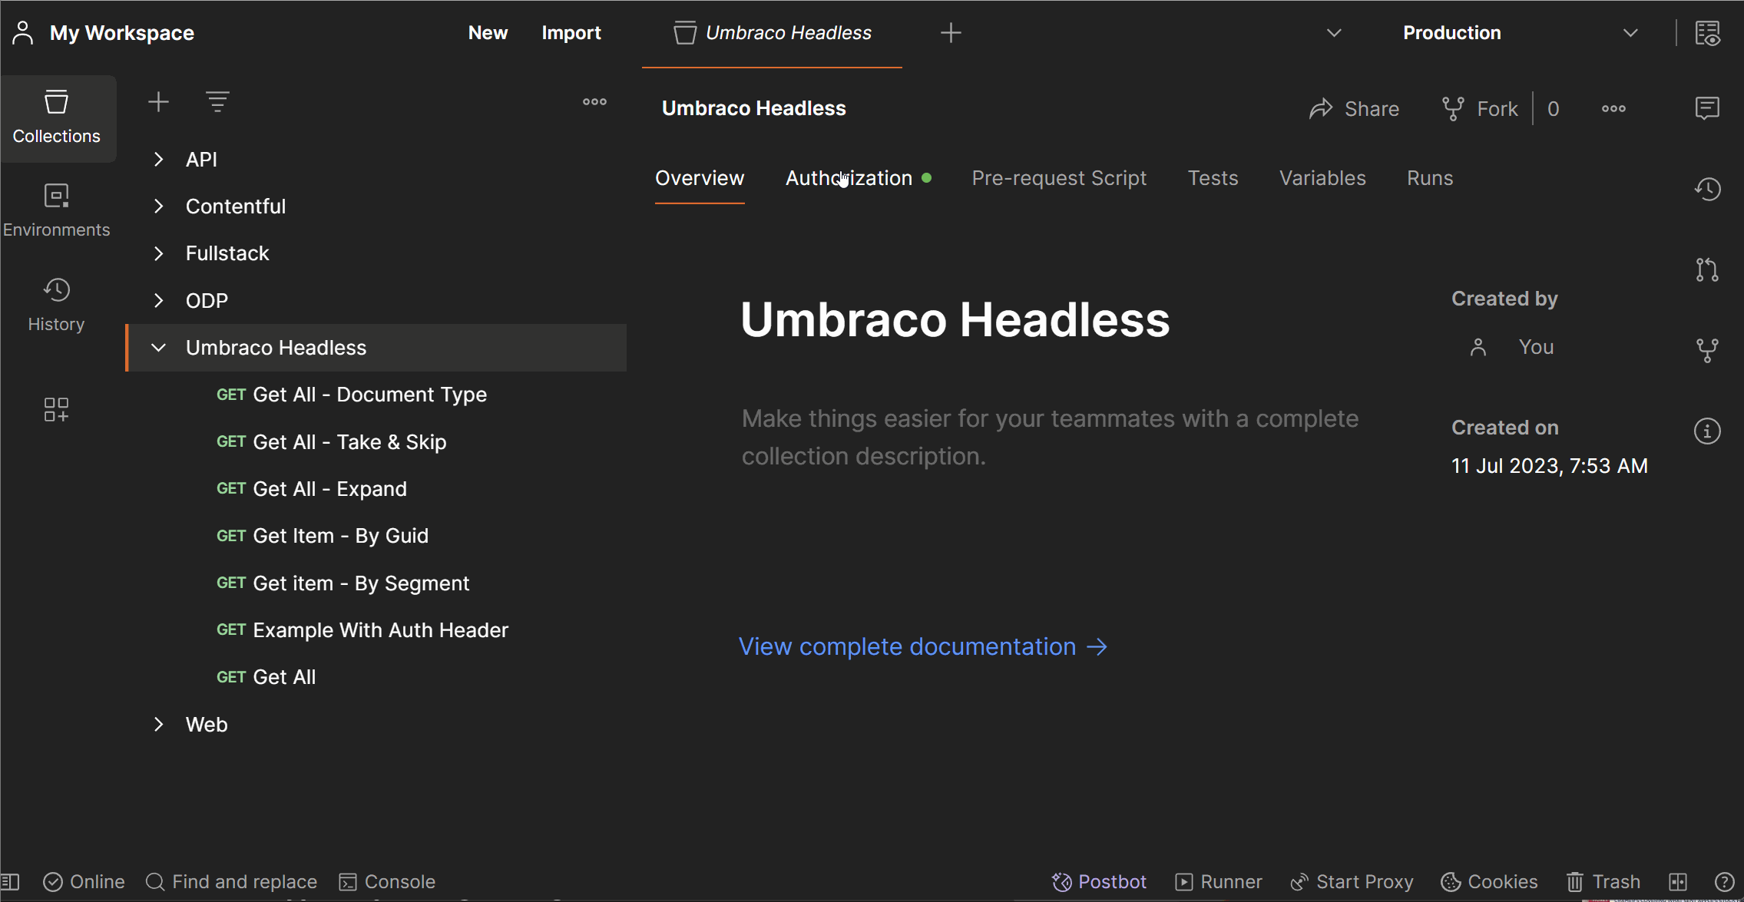Click the collection description placeholder text
Image resolution: width=1744 pixels, height=902 pixels.
point(1050,437)
